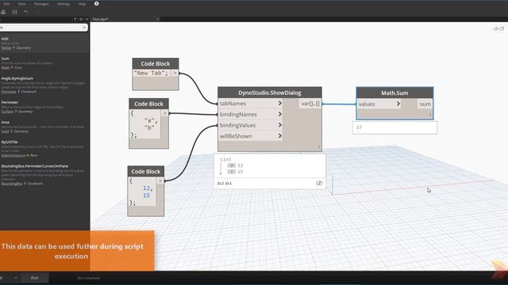Select the "New Tab" Code Block node header
The height and width of the screenshot is (285, 508).
156,63
